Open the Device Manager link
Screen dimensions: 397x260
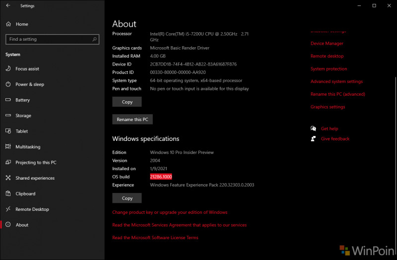(x=327, y=44)
